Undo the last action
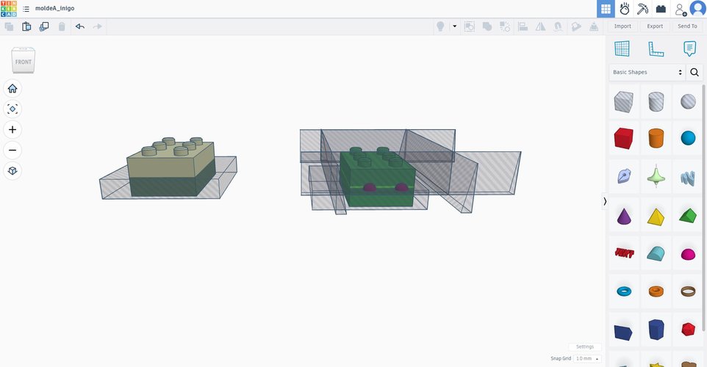The image size is (707, 367). click(80, 26)
